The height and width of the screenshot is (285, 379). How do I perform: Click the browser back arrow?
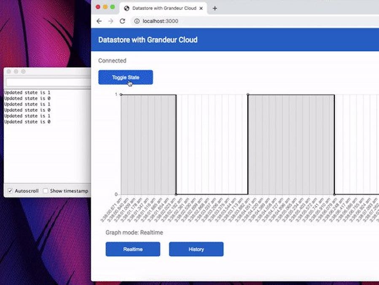pos(99,21)
